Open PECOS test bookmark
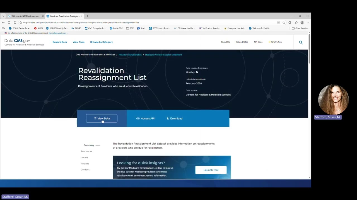 point(159,28)
